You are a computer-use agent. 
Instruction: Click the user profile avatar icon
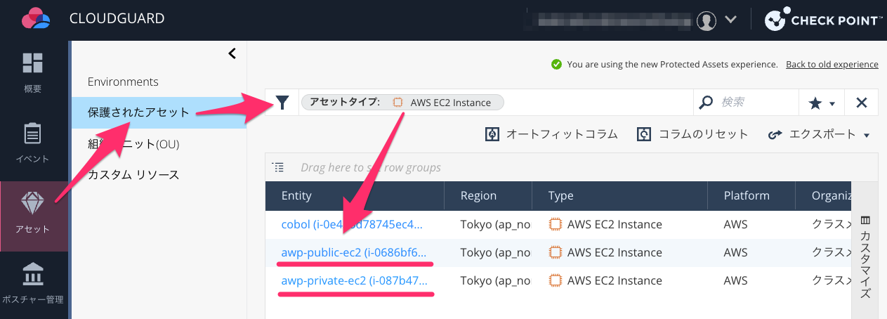pyautogui.click(x=706, y=20)
